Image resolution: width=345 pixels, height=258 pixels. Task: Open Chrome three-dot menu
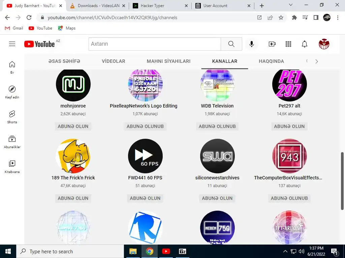[338, 17]
